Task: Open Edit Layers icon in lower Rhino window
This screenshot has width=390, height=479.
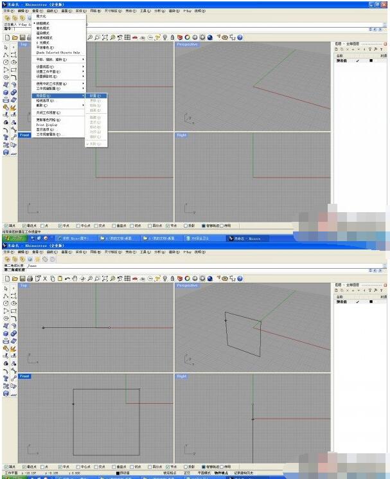Action: 180,278
